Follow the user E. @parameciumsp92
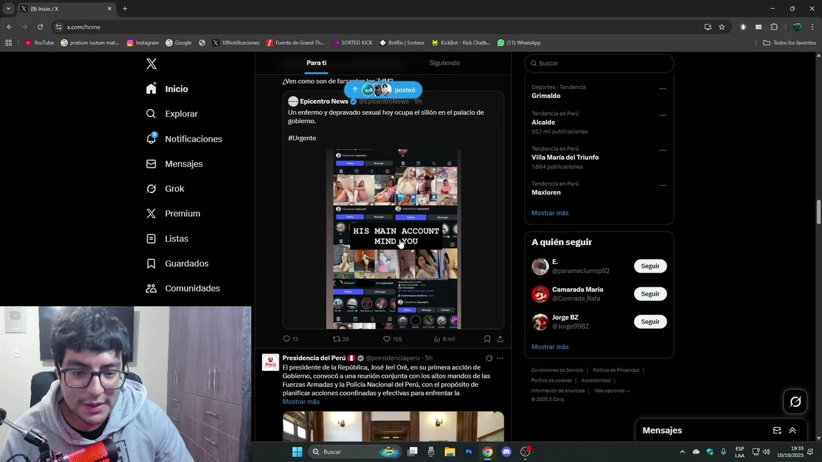This screenshot has width=822, height=462. point(650,266)
